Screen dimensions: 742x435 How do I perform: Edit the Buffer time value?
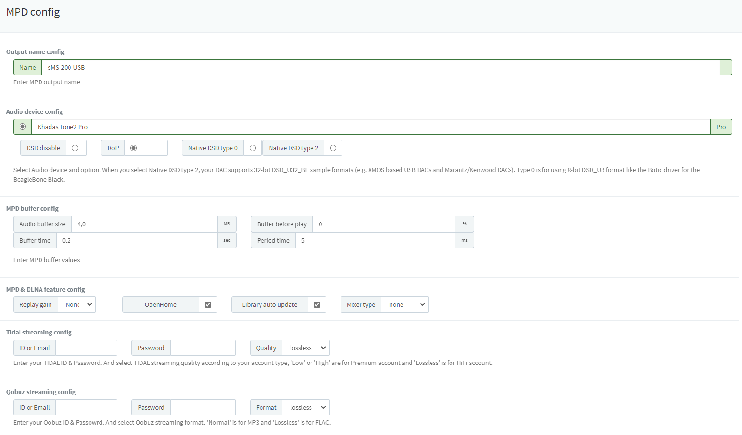(137, 241)
